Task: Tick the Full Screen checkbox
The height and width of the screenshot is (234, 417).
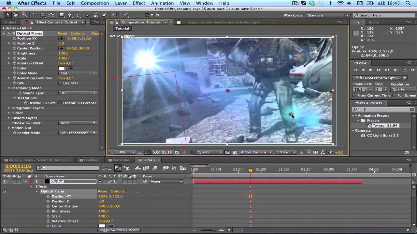Action: [x=394, y=96]
